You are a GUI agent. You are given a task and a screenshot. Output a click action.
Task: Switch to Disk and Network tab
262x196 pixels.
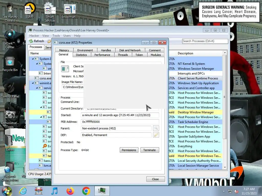[x=130, y=50]
